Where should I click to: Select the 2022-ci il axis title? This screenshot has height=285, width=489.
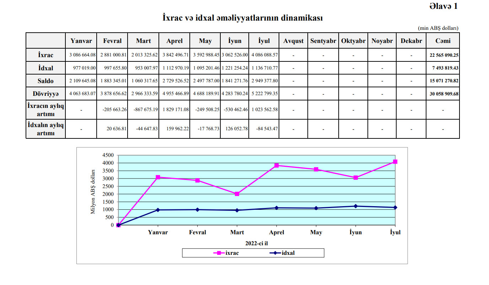click(x=256, y=243)
